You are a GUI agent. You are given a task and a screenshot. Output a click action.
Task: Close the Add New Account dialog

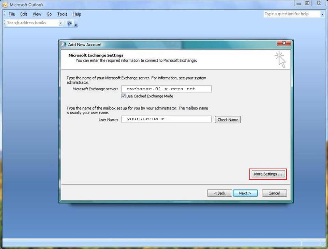click(x=284, y=43)
